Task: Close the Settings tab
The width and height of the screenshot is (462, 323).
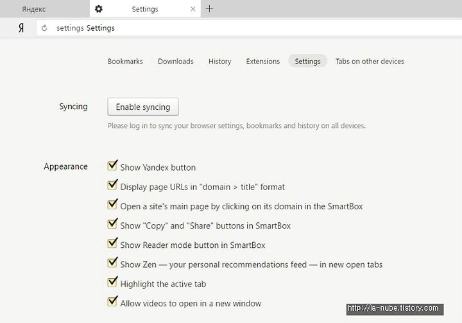Action: click(193, 9)
